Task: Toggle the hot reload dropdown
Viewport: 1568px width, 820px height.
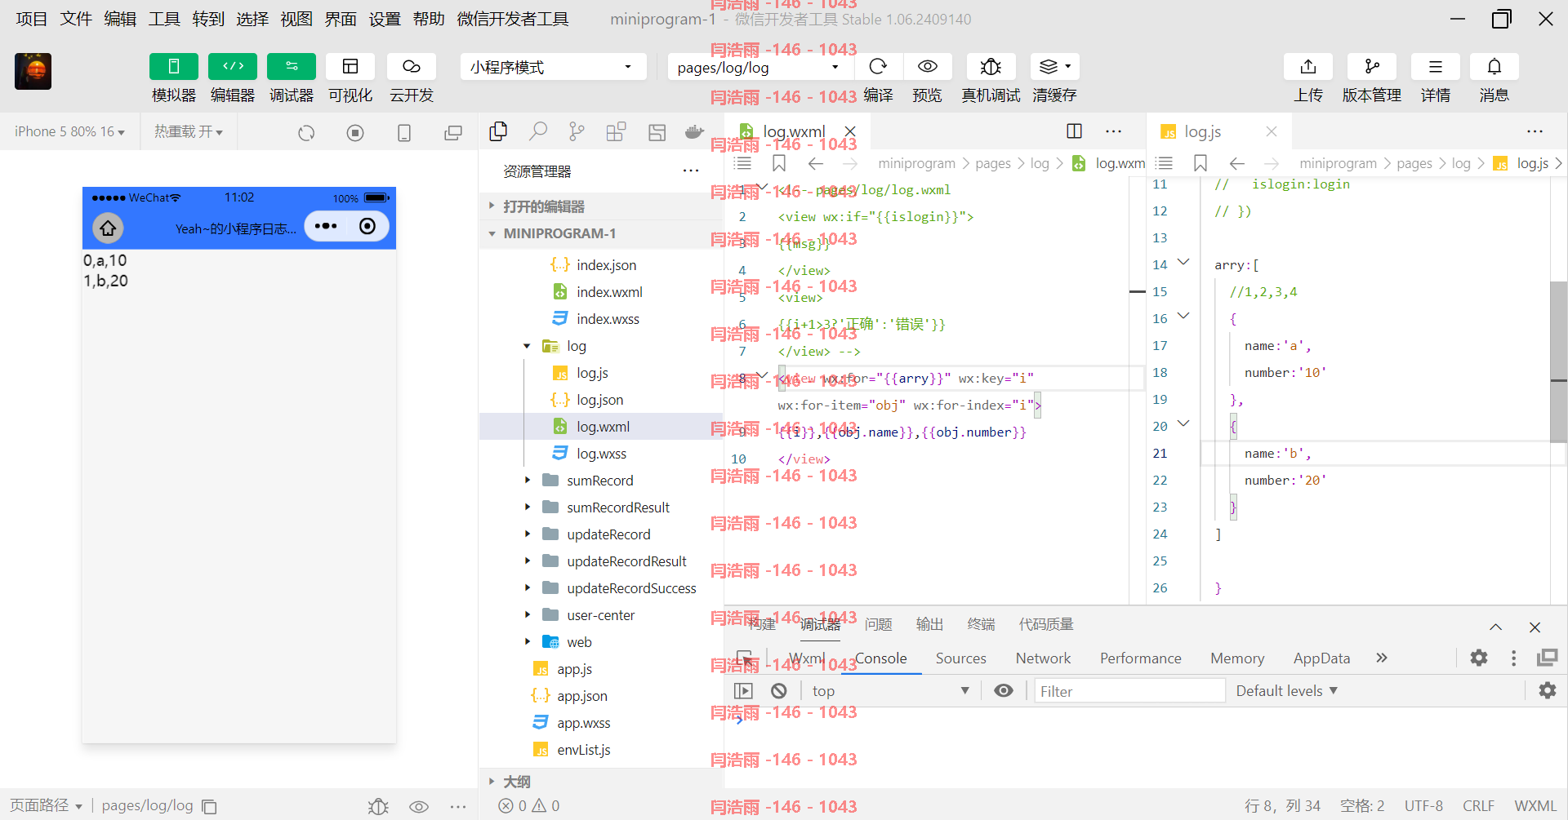Action: (189, 131)
